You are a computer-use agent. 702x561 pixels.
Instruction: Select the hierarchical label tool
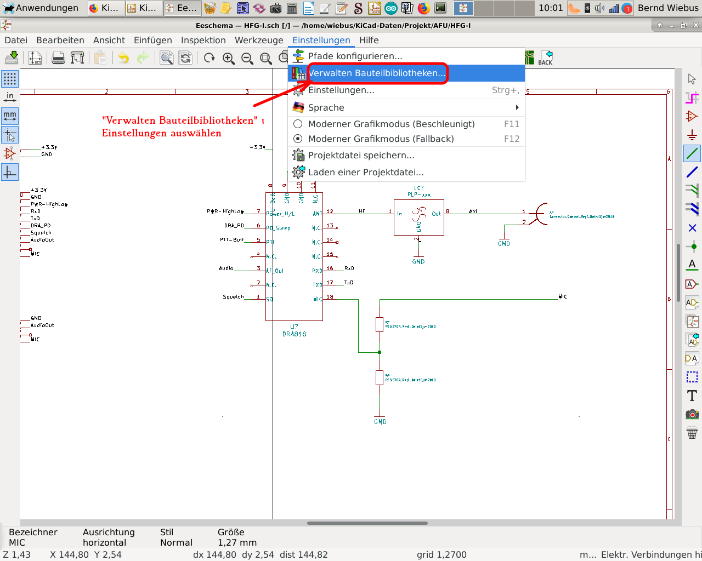pos(692,302)
